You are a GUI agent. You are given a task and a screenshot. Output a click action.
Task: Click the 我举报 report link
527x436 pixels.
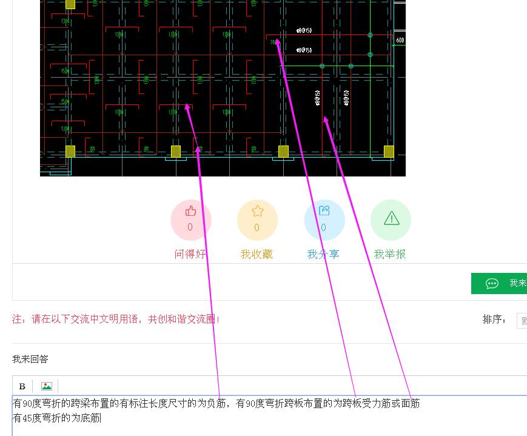[391, 253]
